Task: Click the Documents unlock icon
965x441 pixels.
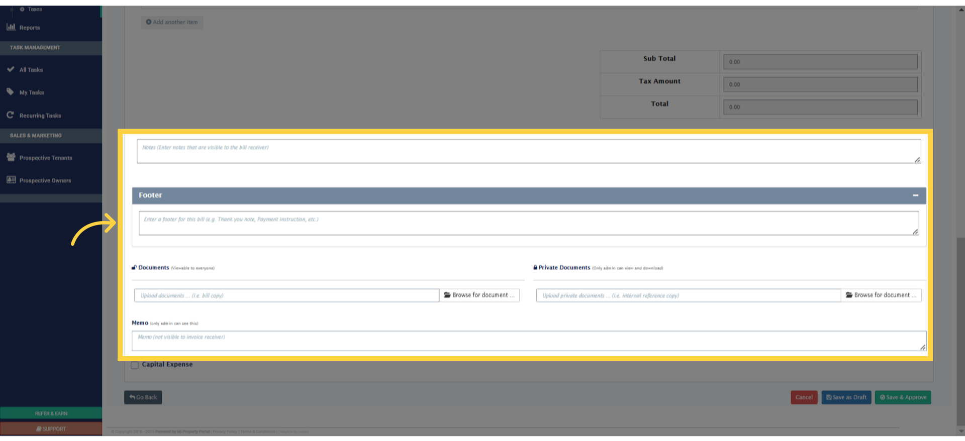Action: click(134, 268)
